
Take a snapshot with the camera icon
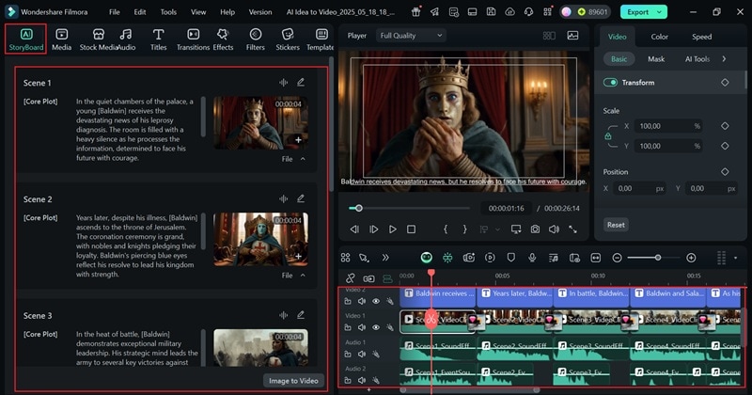coord(535,229)
